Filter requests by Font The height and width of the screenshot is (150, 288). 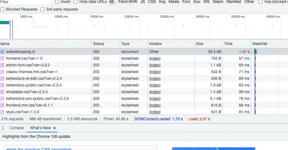click(x=186, y=2)
